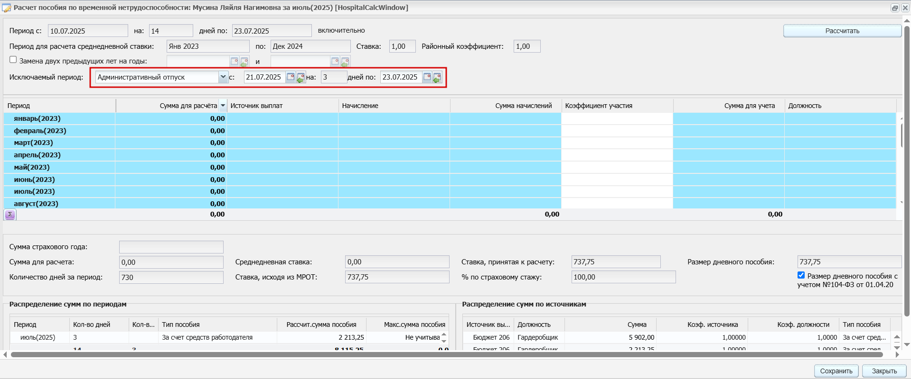Click green-arrow date icon next to 21.07.2025

pyautogui.click(x=301, y=77)
